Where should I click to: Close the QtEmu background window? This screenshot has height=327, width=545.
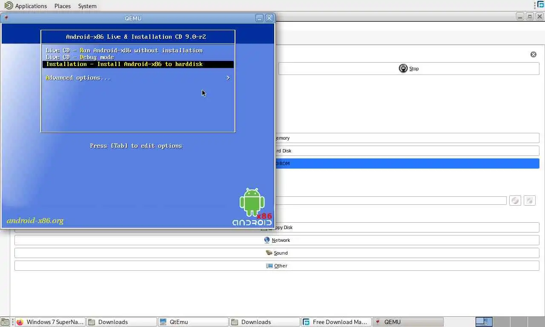click(x=540, y=17)
